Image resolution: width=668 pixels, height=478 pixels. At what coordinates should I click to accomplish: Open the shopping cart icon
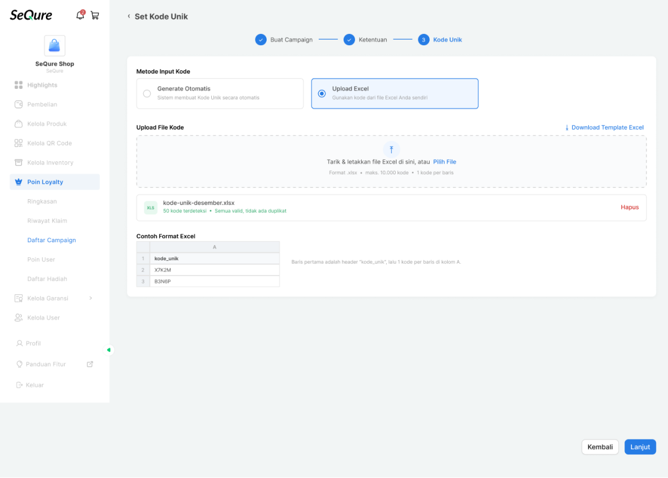pos(95,15)
